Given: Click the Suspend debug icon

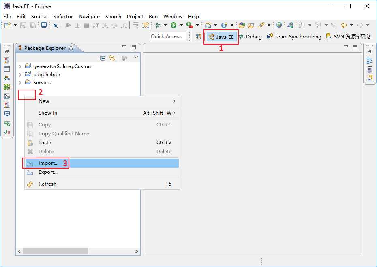Looking at the screenshot, I should (77, 25).
